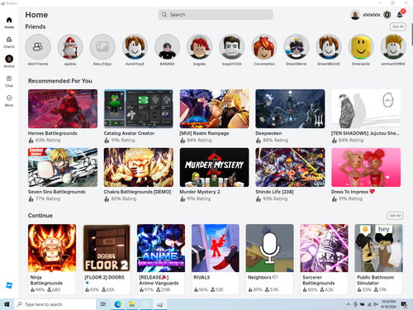Open the notifications bell
This screenshot has height=310, width=413.
coord(400,15)
